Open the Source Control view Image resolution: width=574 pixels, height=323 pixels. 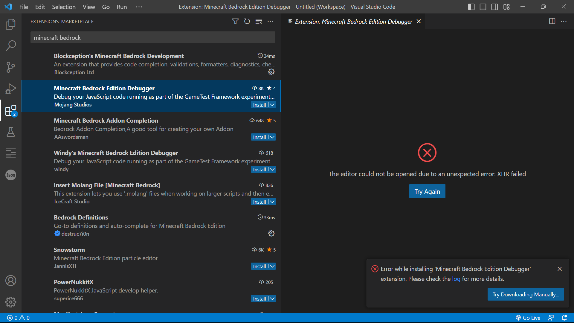11,67
